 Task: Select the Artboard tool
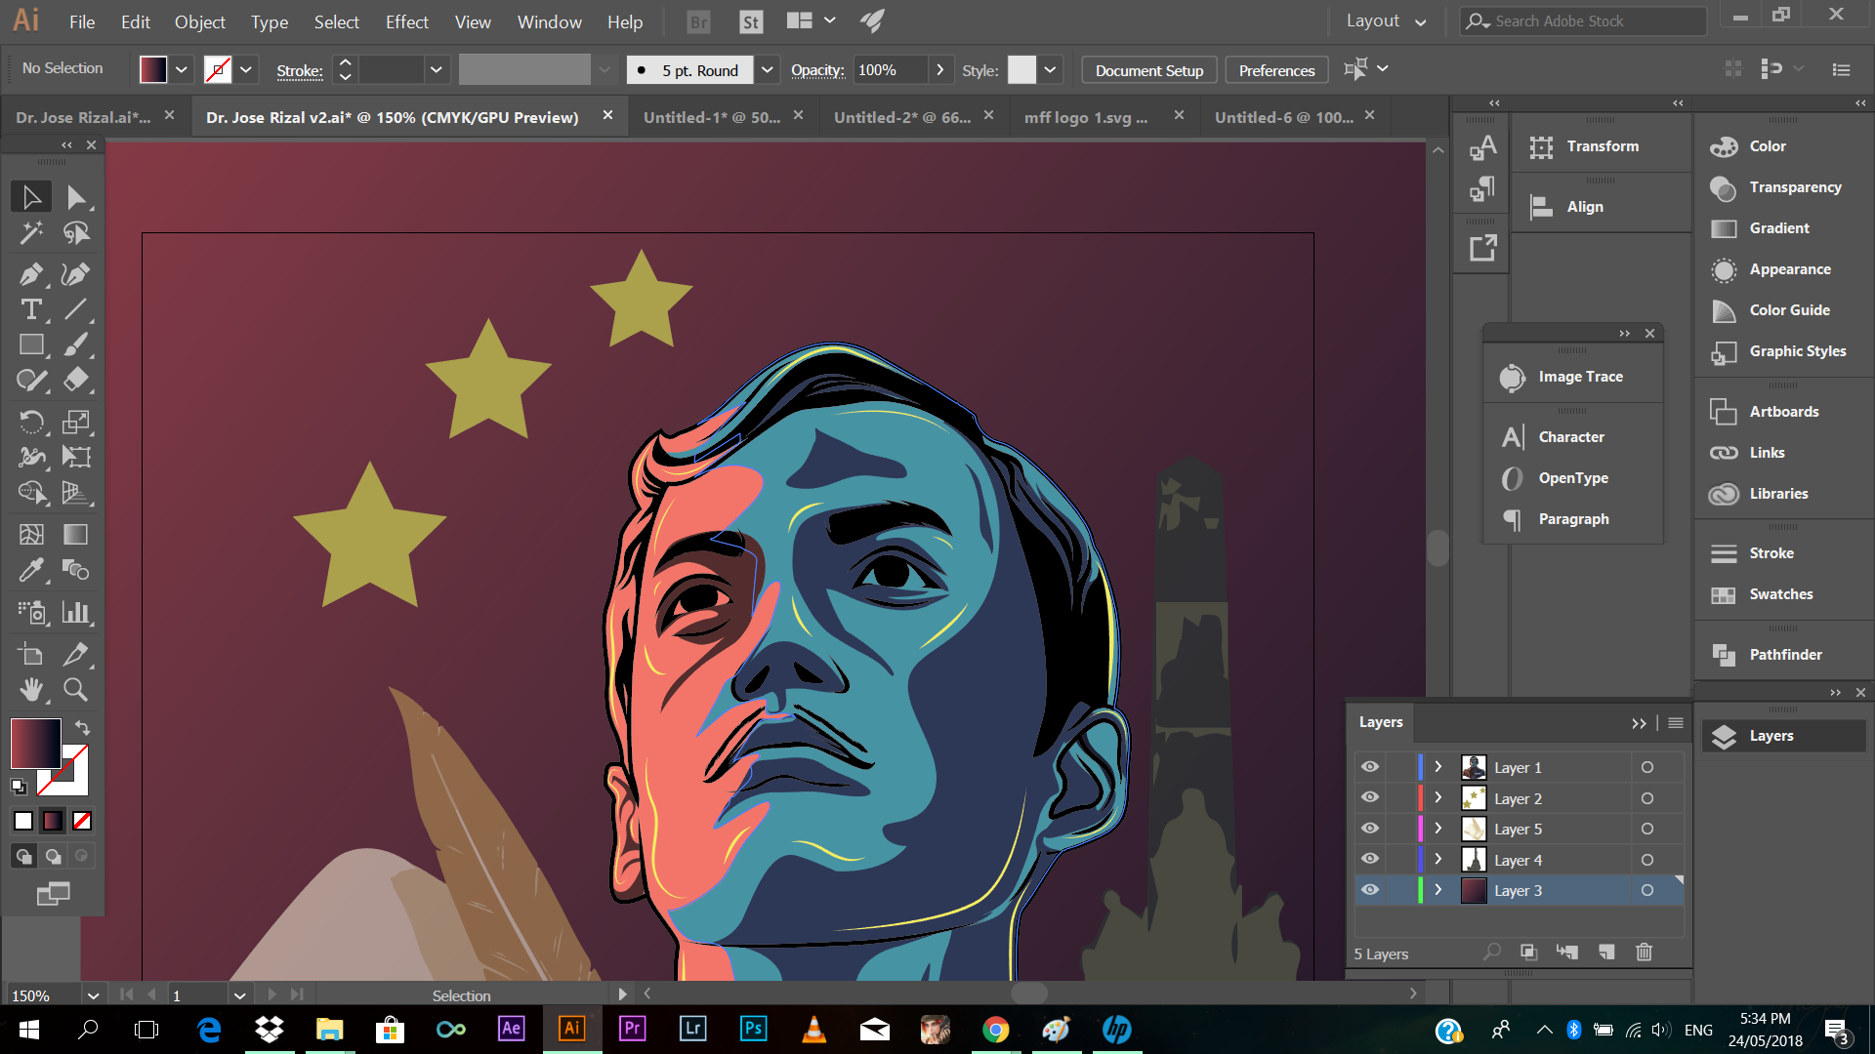click(31, 654)
